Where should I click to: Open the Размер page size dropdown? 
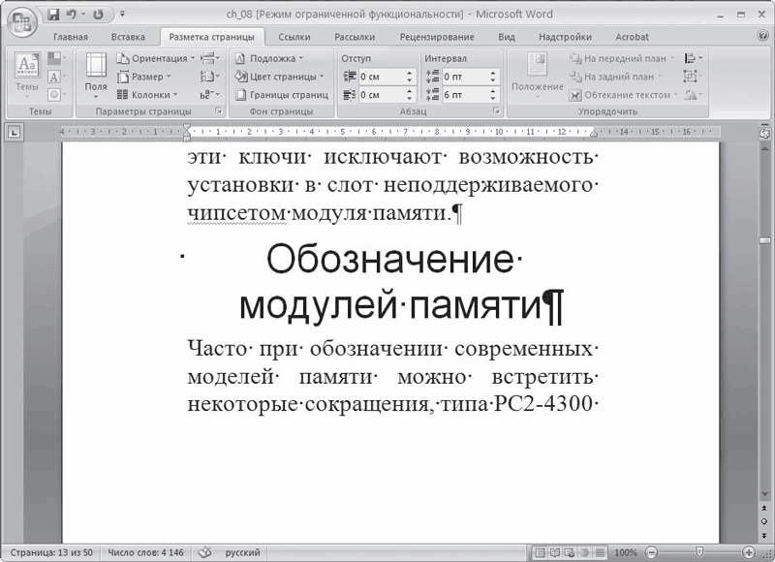(143, 77)
